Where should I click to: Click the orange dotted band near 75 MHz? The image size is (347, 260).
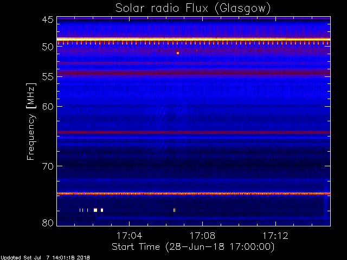[194, 194]
